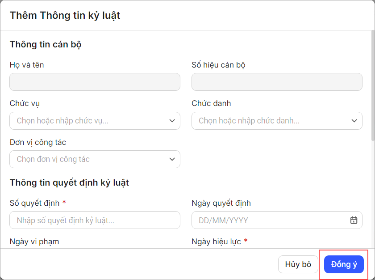
Task: Click the Số hiệu cán bộ input box
Action: (x=277, y=82)
